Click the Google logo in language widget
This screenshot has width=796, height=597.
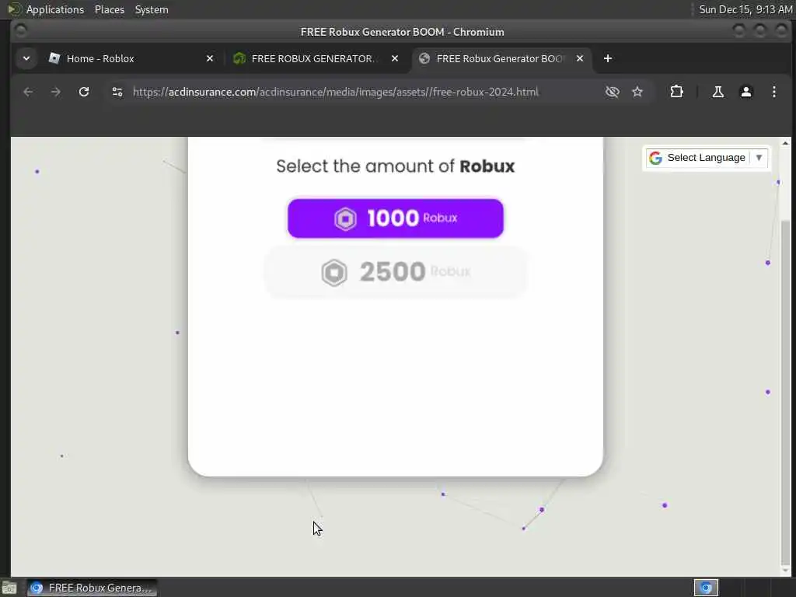click(655, 158)
